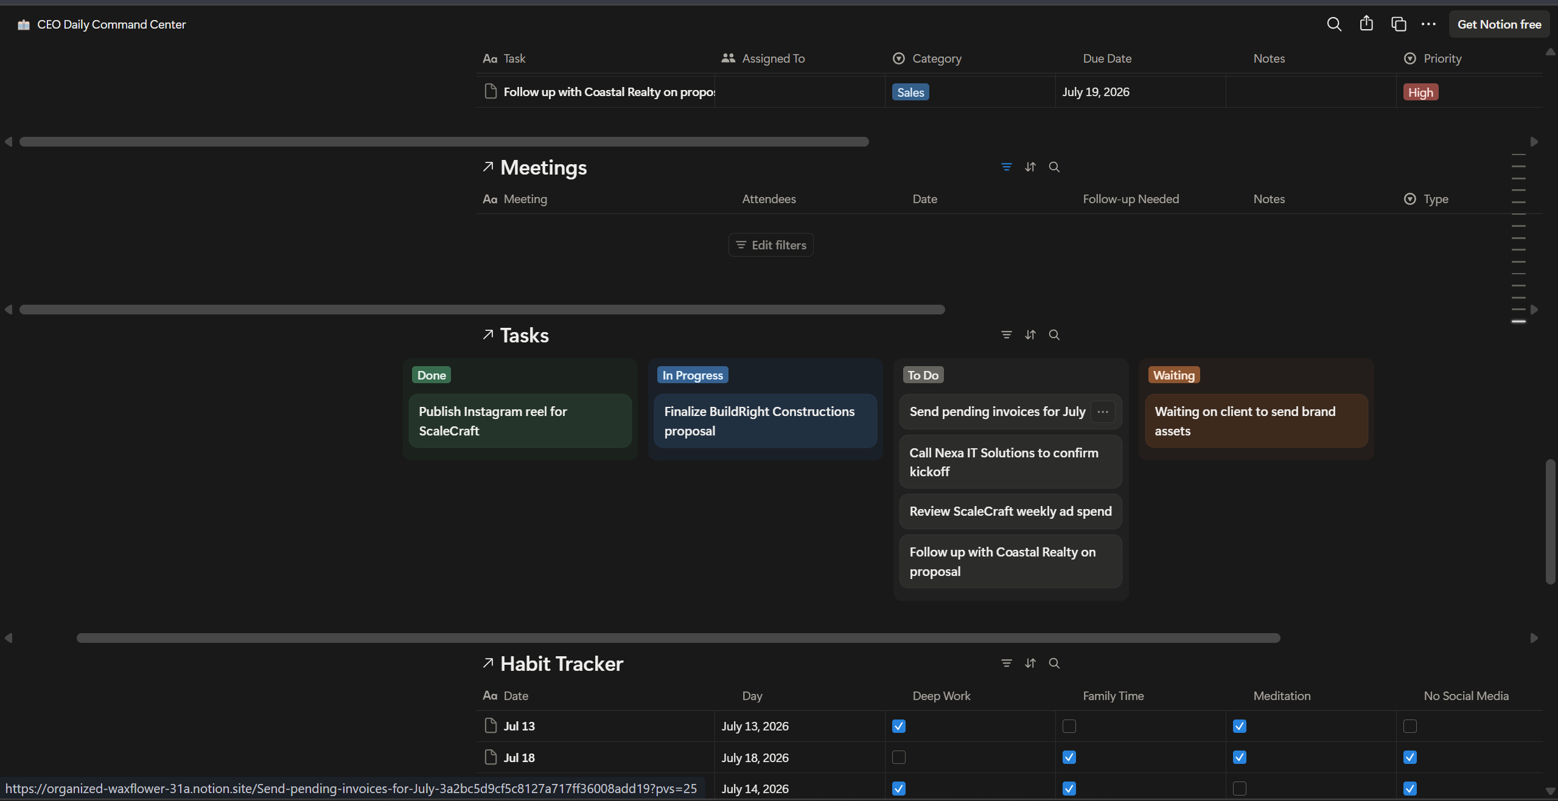
Task: Check Deep Work for Jul 18
Action: [x=898, y=757]
